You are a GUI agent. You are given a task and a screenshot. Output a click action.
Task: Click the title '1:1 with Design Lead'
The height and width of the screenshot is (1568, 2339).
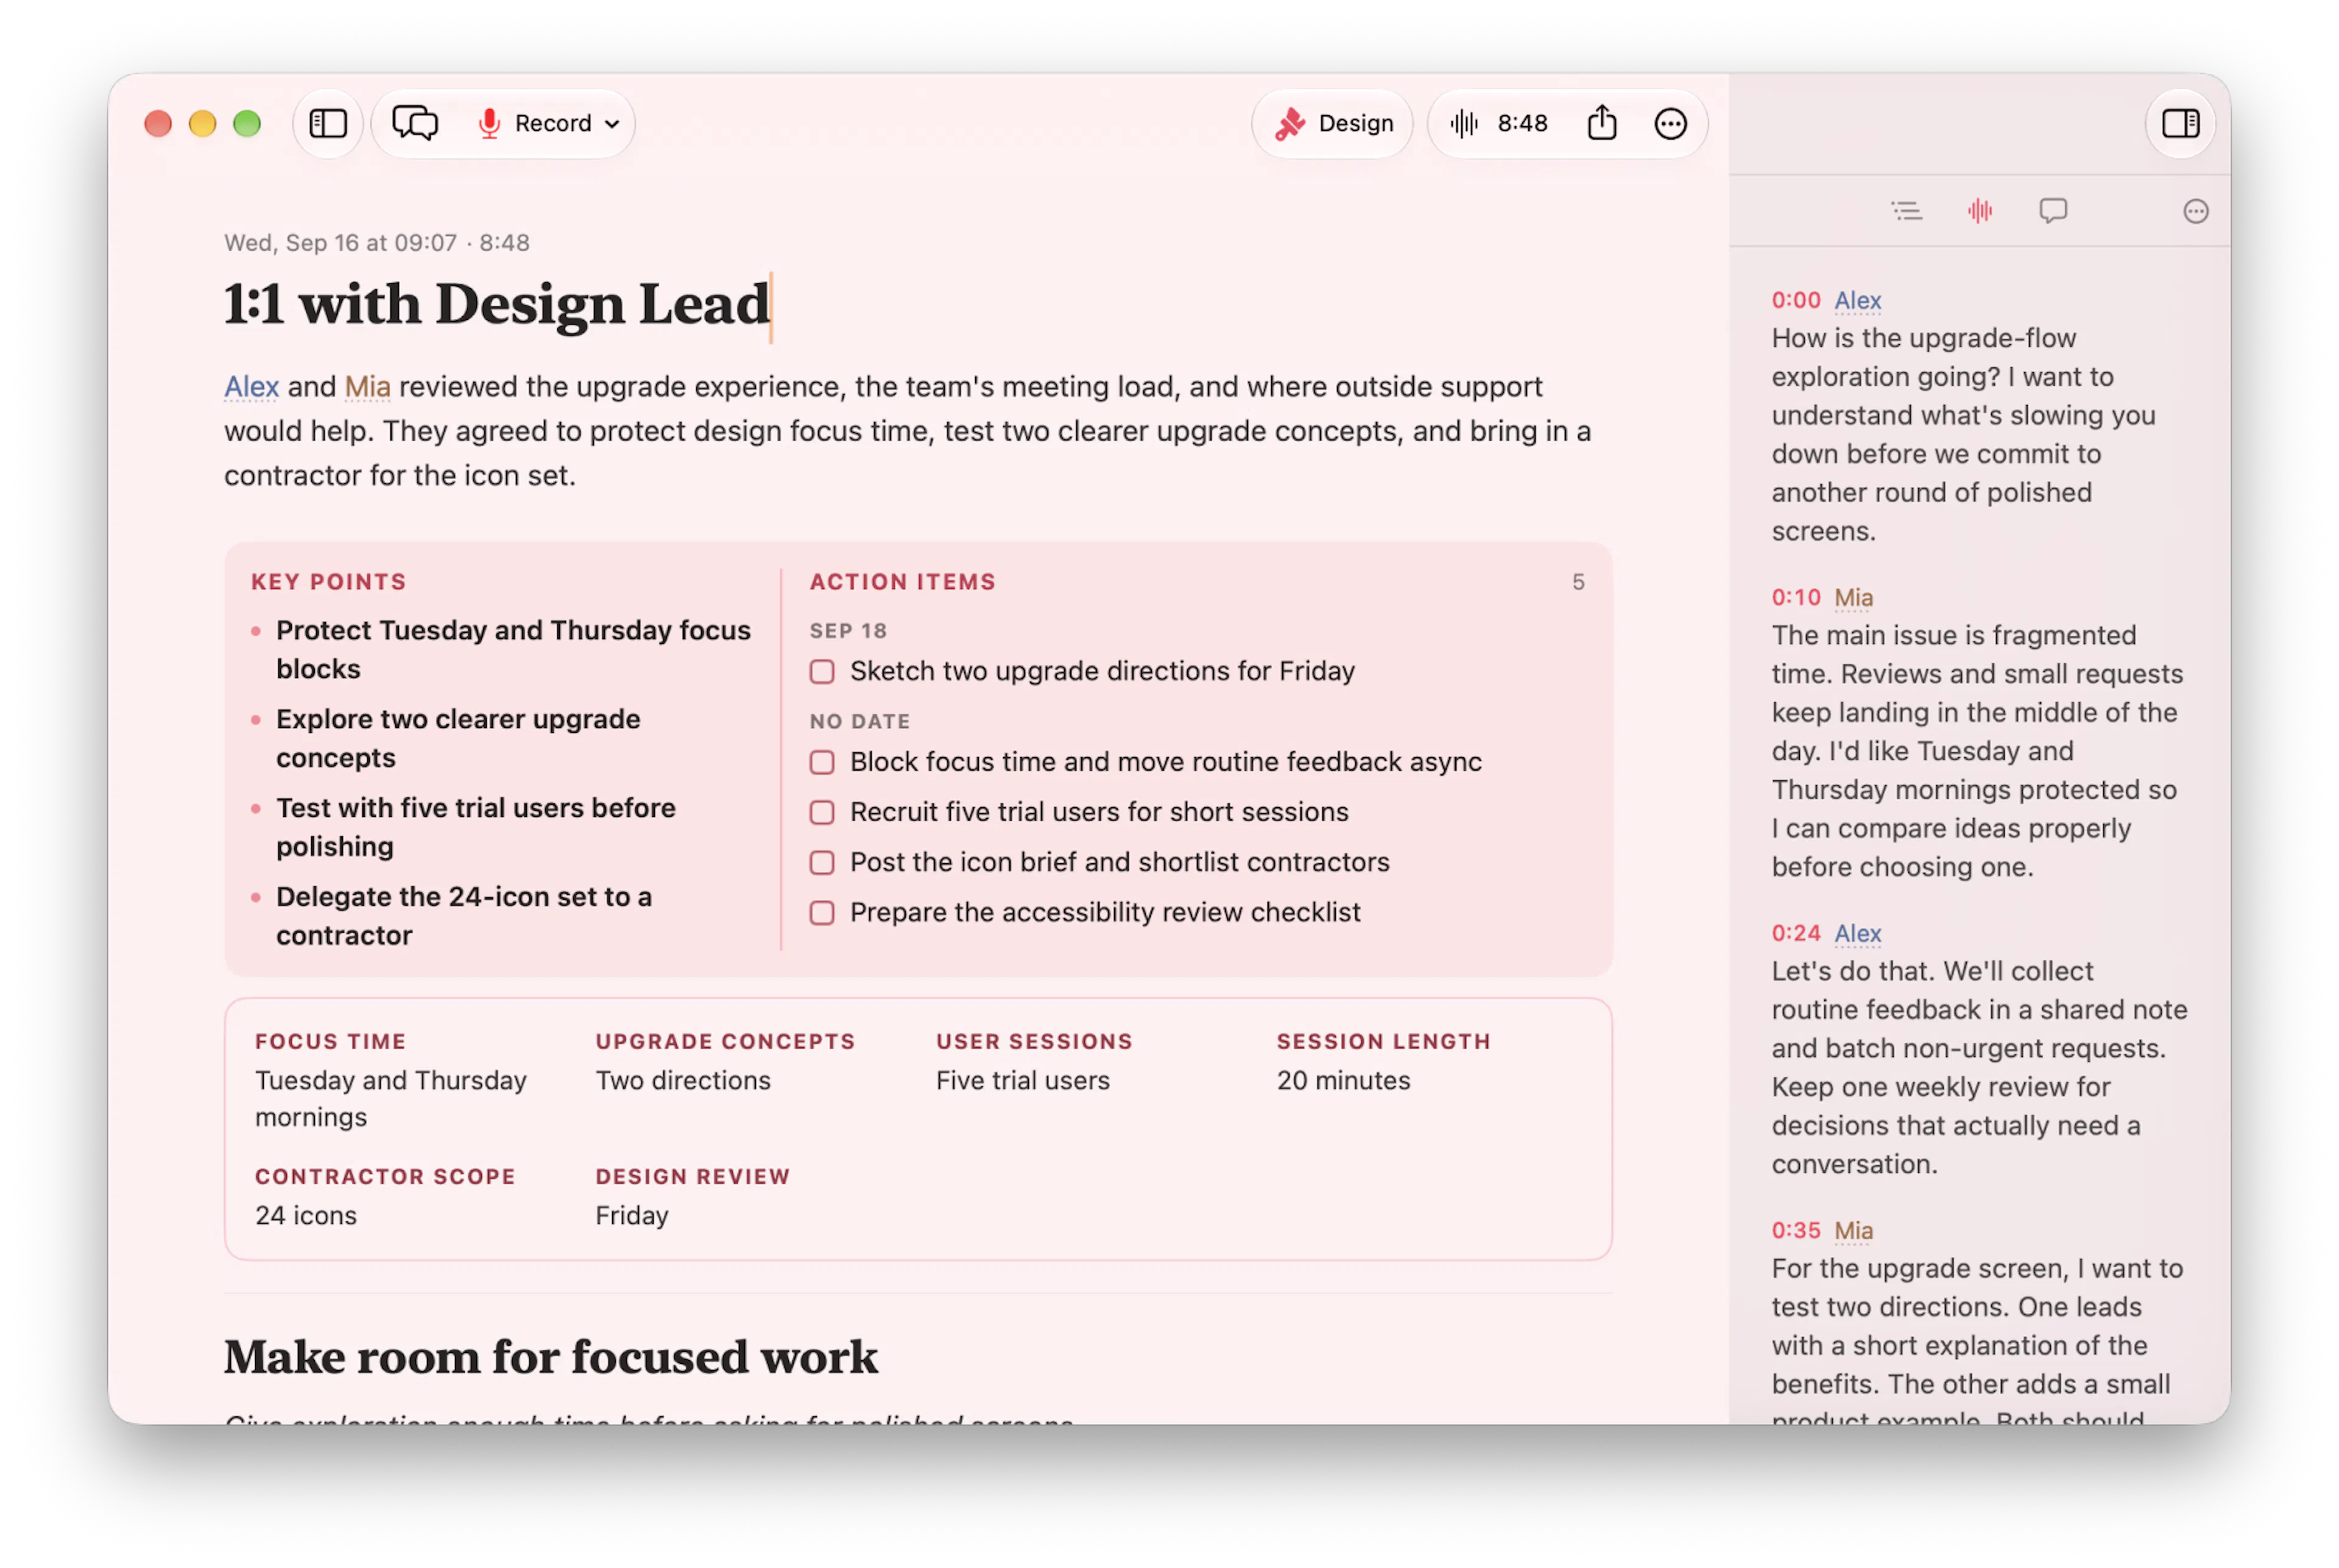(x=497, y=304)
